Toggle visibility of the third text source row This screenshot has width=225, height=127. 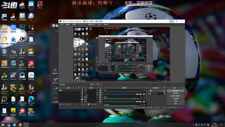tap(97, 95)
